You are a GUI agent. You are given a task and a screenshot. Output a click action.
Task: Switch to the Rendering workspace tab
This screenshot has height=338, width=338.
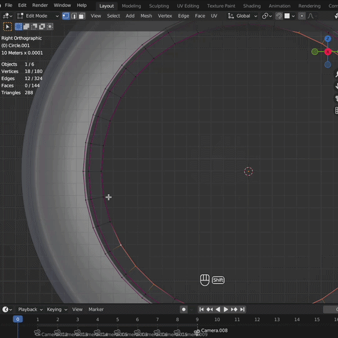(309, 6)
